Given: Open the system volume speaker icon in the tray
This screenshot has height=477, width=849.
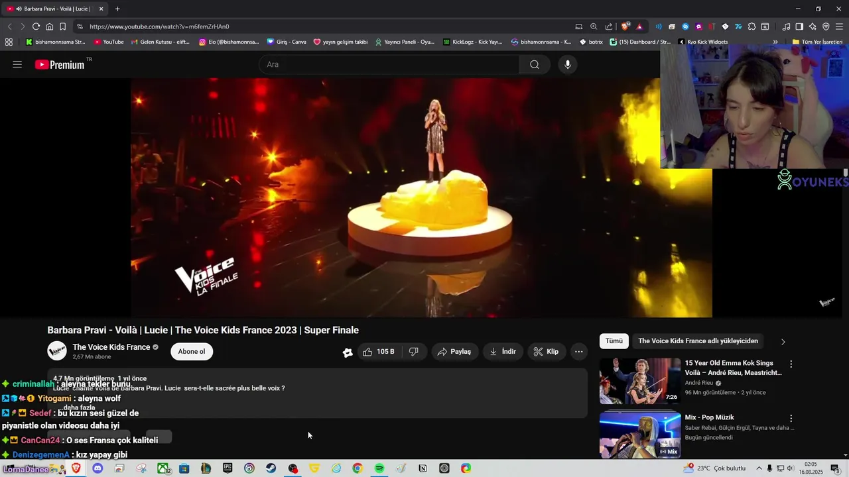Looking at the screenshot, I should coord(790,468).
